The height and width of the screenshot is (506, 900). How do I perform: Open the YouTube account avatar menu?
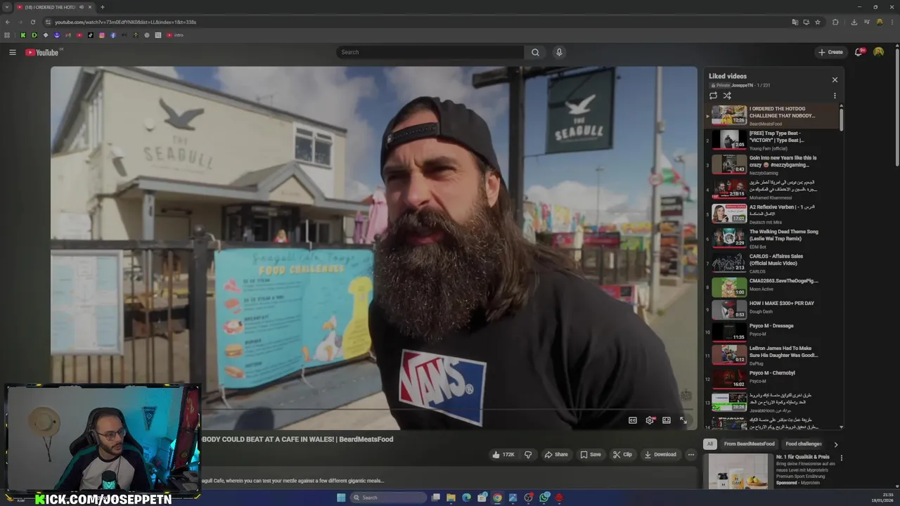point(878,52)
